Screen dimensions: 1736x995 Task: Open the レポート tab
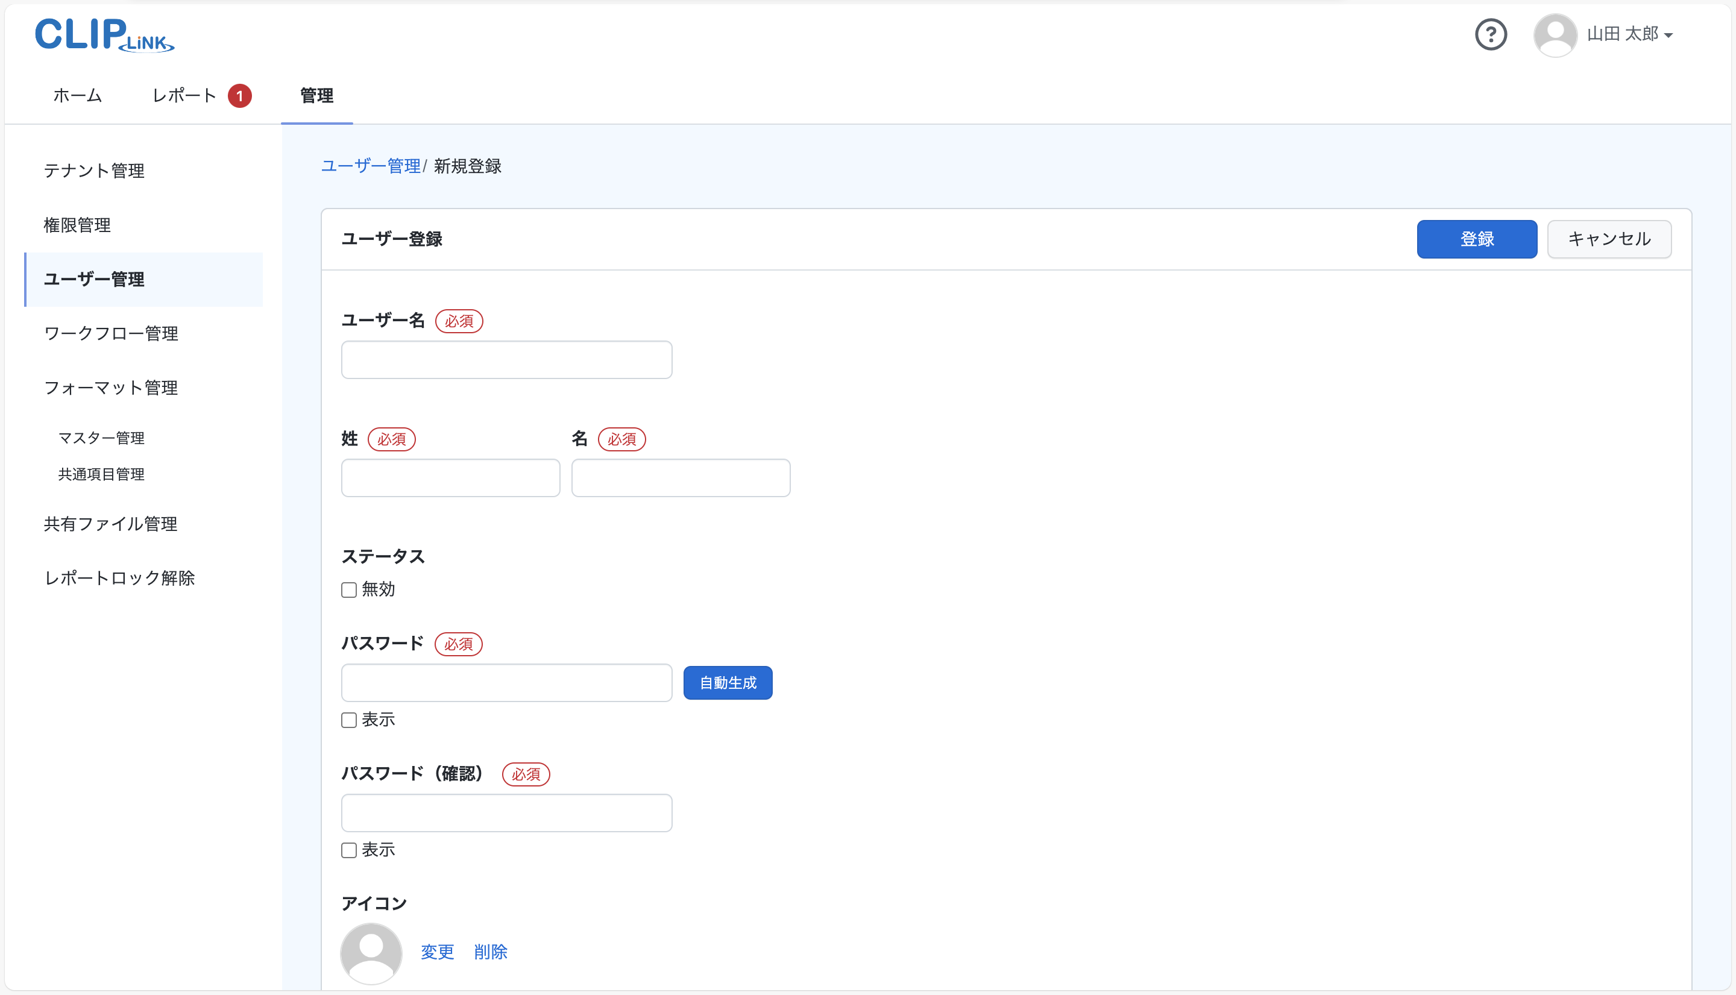pyautogui.click(x=184, y=96)
